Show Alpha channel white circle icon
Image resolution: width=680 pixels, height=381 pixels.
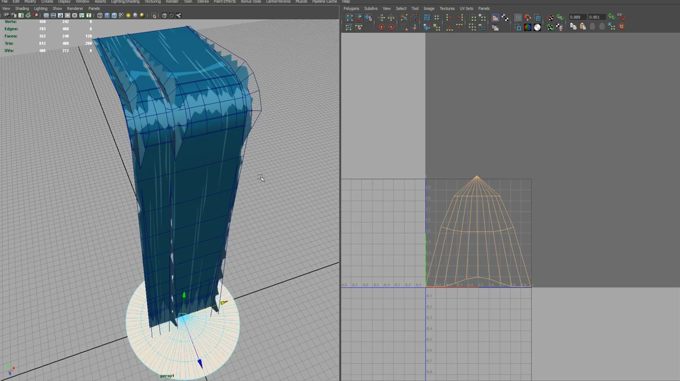click(537, 27)
